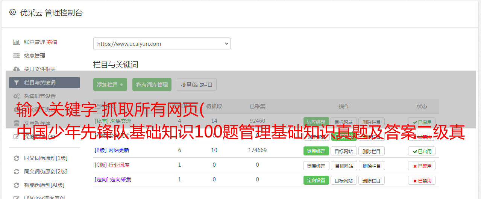Click the 已采集 value 92460
Viewport: 481px width, 199px height.
click(x=257, y=121)
